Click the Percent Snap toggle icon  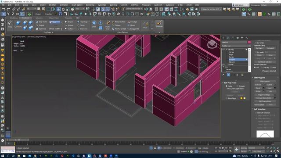coord(113,9)
